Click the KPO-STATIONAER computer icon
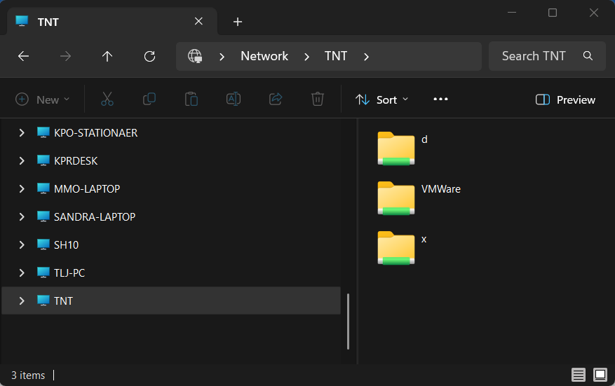This screenshot has width=615, height=386. pos(43,132)
